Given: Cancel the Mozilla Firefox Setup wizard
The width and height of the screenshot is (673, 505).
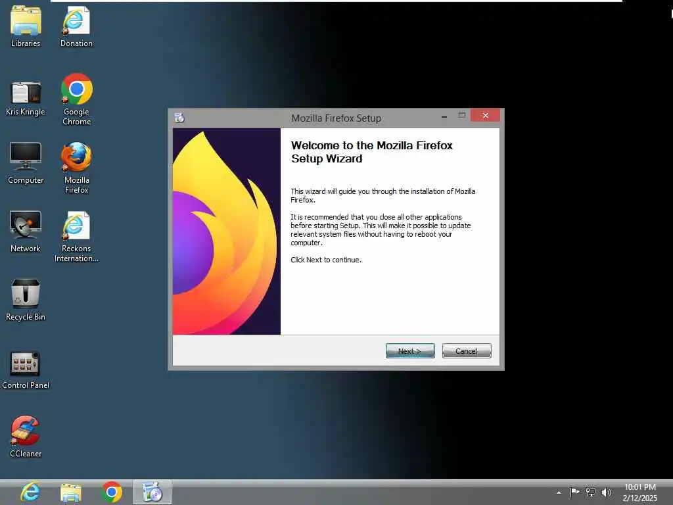Looking at the screenshot, I should [x=467, y=351].
